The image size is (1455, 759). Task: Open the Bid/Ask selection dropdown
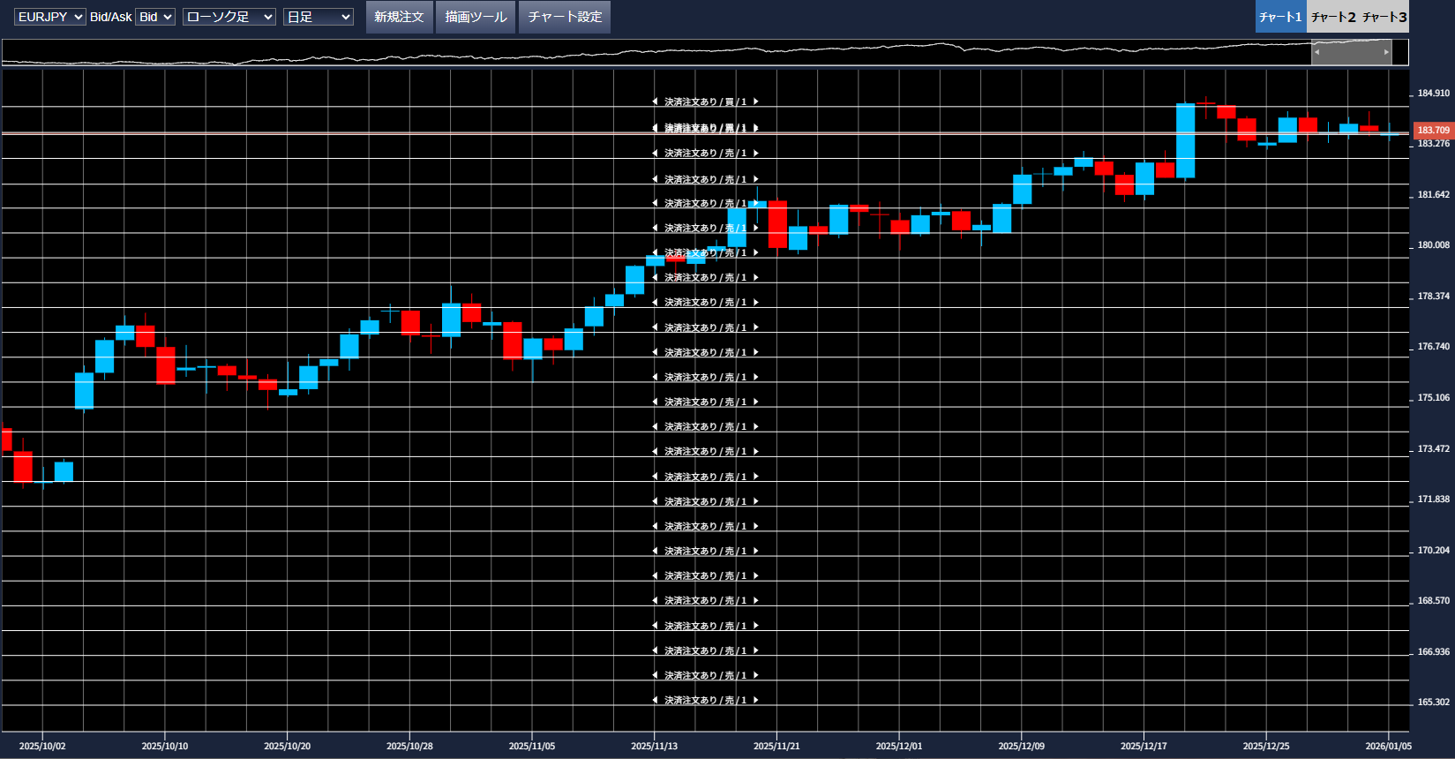click(155, 17)
